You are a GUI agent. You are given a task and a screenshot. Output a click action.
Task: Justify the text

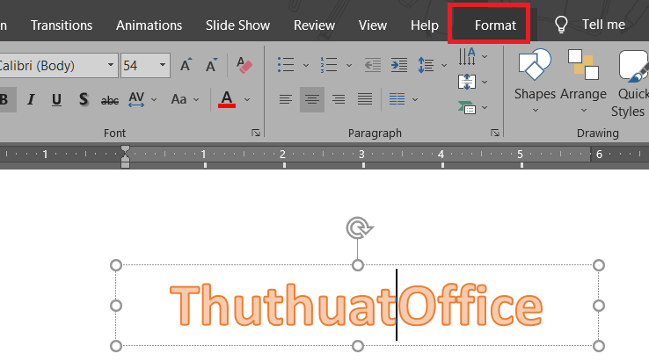(365, 99)
